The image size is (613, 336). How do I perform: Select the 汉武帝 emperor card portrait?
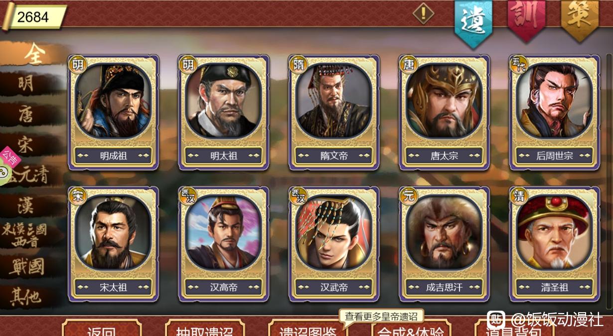click(x=334, y=232)
